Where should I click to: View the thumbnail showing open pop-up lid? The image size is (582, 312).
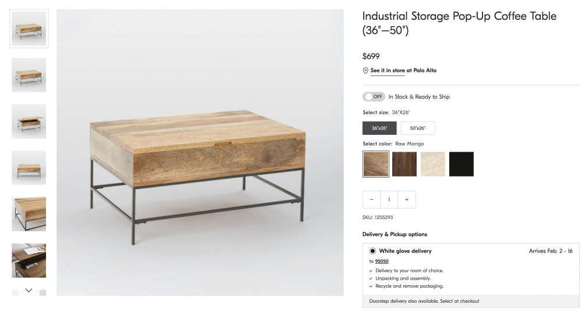[x=29, y=121]
